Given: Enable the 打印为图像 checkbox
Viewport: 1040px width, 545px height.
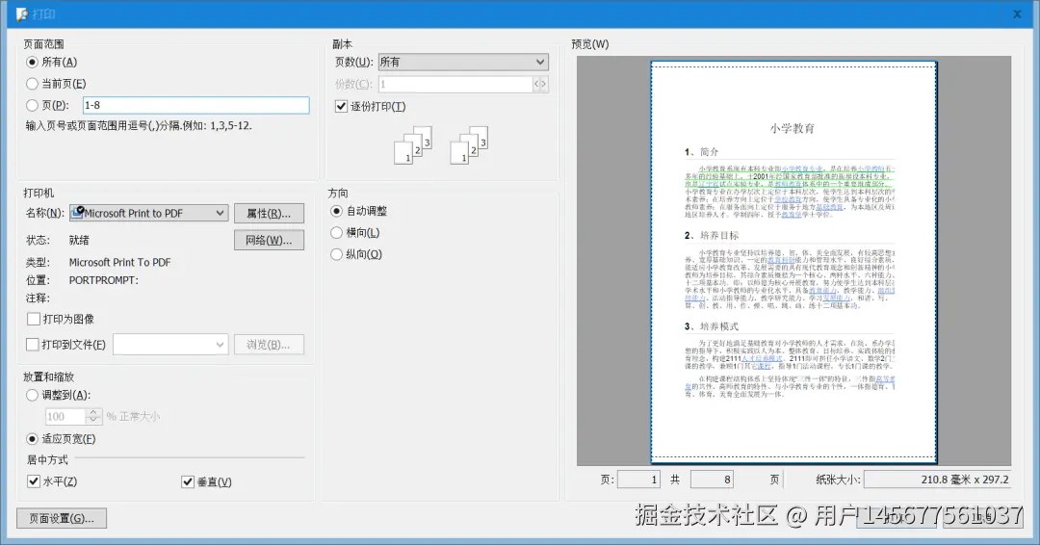Looking at the screenshot, I should 33,319.
